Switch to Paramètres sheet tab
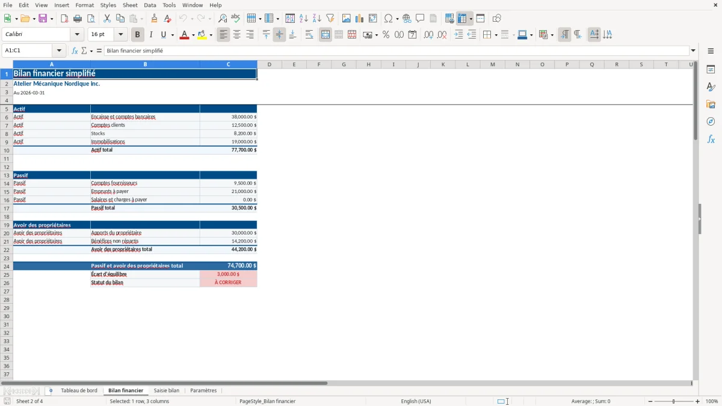This screenshot has width=722, height=406. point(203,390)
